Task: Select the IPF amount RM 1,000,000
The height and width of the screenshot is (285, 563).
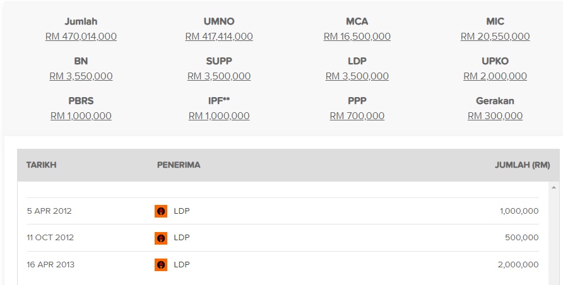Action: (x=219, y=116)
